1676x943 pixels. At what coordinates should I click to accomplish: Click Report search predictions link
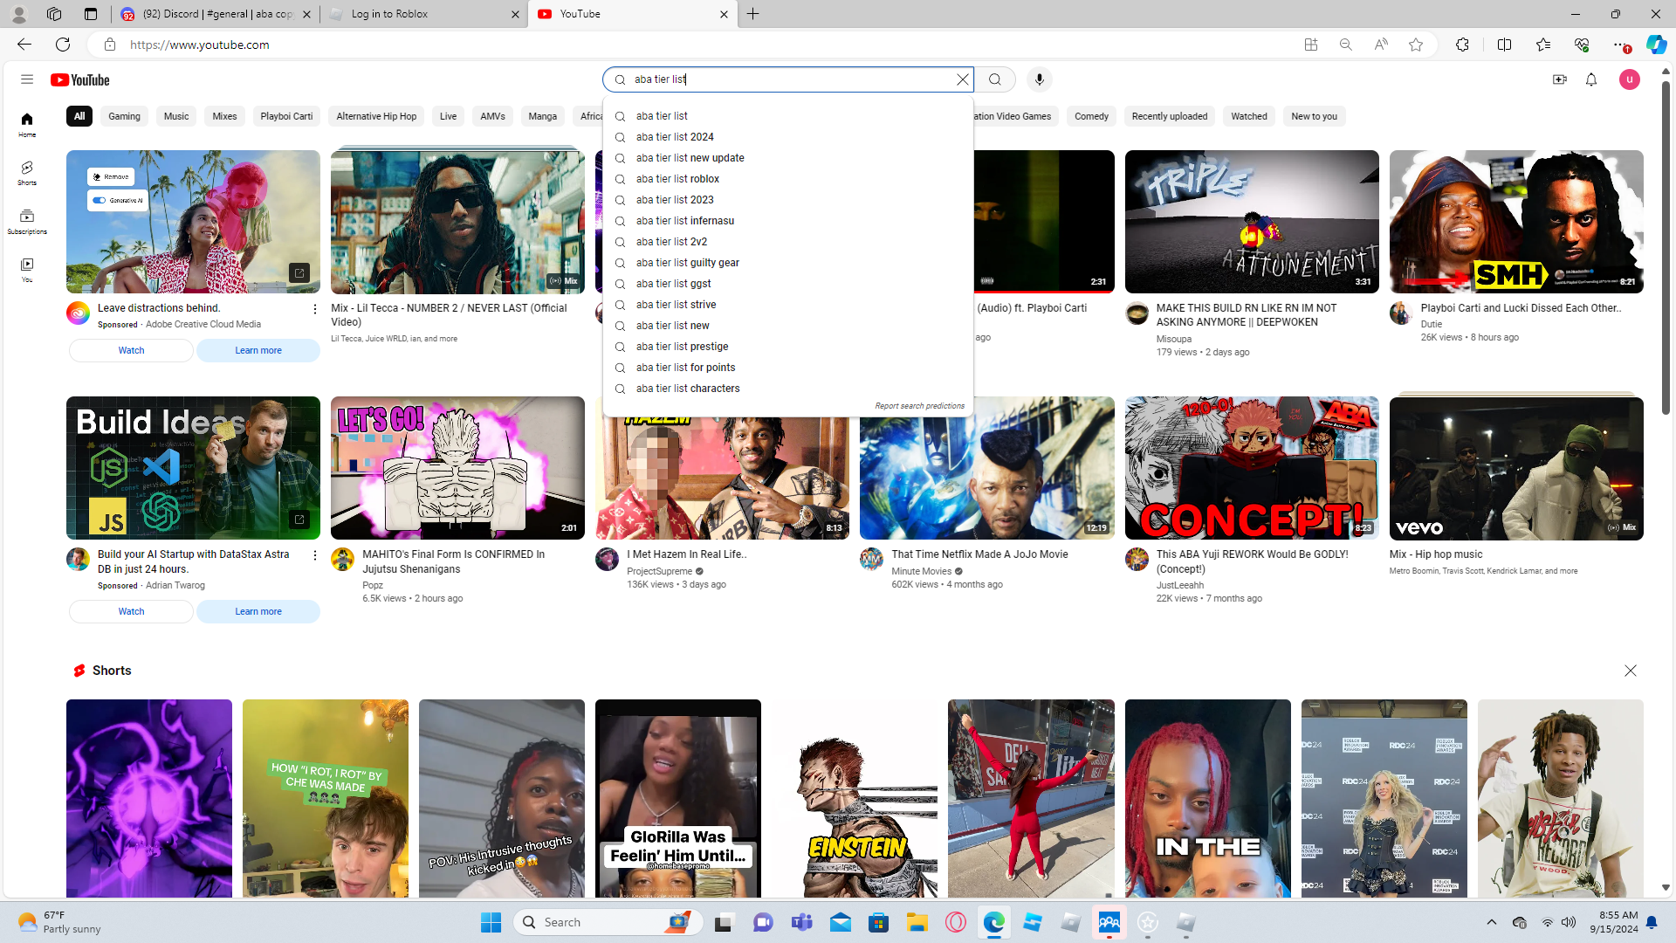pos(919,406)
